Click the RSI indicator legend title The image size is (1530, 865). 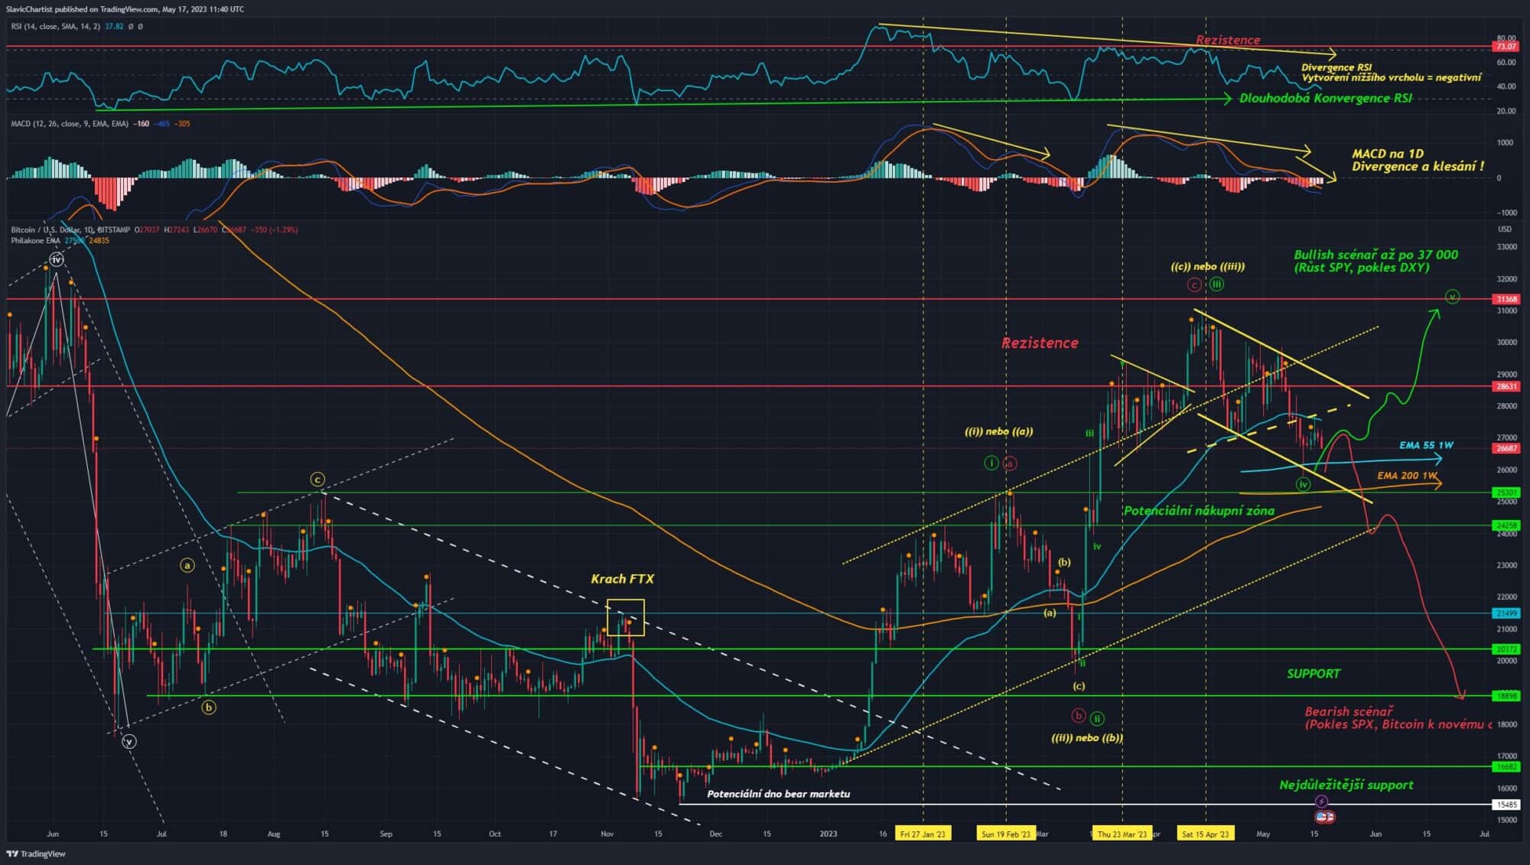tap(55, 26)
